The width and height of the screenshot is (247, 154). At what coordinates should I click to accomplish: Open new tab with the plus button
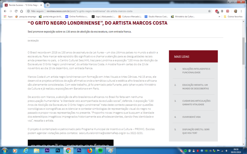click(x=48, y=5)
